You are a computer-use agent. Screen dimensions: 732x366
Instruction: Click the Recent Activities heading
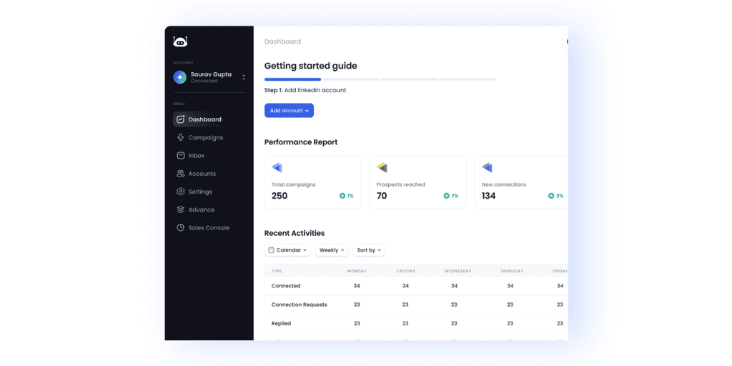point(295,233)
